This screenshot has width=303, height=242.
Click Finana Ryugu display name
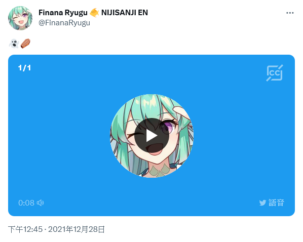coord(63,13)
